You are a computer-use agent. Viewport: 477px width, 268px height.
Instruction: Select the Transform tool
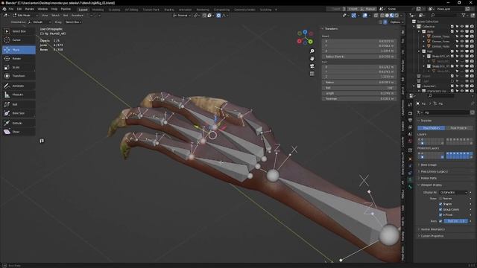(19, 76)
